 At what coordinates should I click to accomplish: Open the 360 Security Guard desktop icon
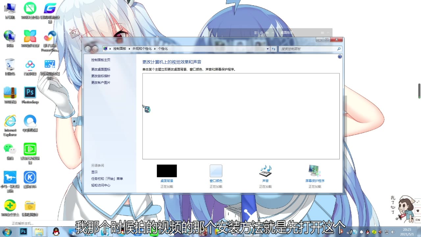point(10,208)
